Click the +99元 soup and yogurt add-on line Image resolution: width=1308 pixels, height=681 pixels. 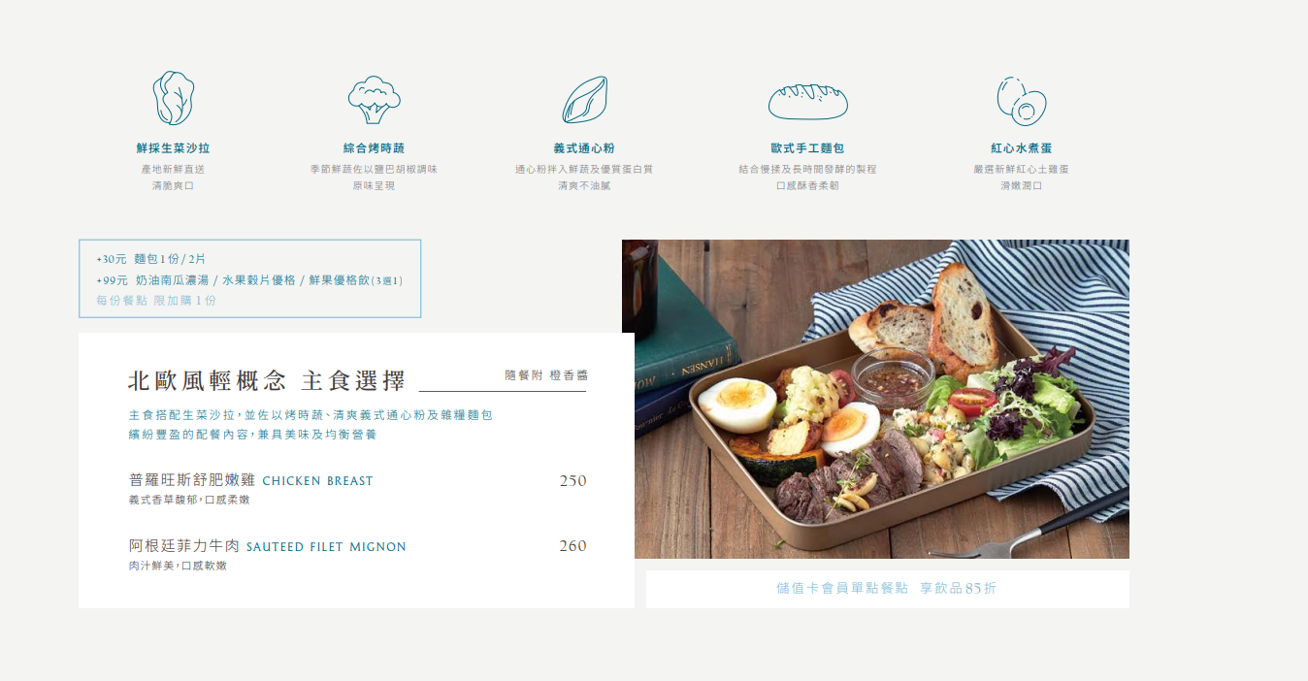pyautogui.click(x=248, y=280)
